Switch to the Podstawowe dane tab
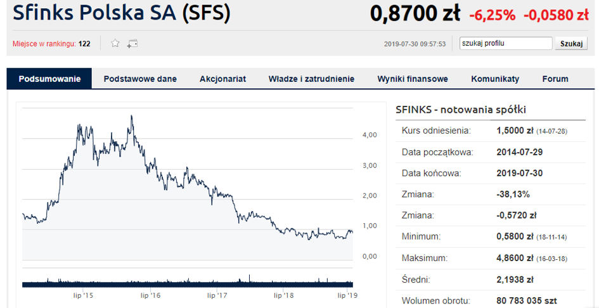Screen dimensions: 599x308 [x=140, y=79]
